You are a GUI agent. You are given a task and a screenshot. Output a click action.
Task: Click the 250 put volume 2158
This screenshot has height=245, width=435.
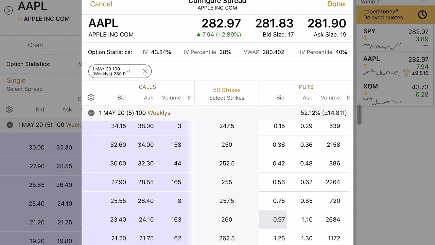(x=333, y=145)
